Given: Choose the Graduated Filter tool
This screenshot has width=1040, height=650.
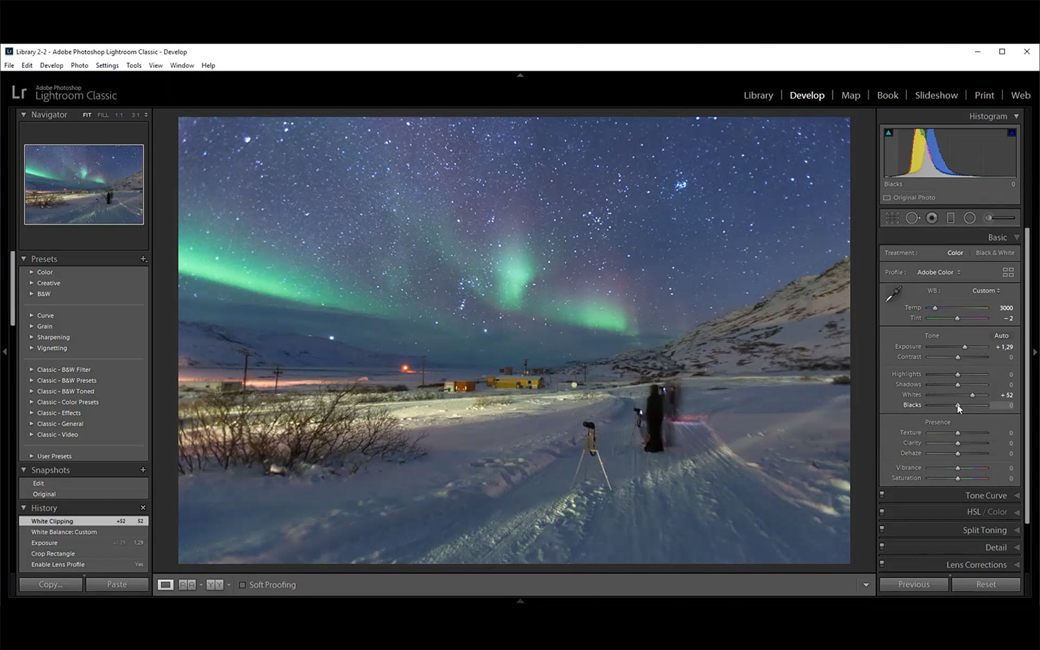Looking at the screenshot, I should pos(951,218).
